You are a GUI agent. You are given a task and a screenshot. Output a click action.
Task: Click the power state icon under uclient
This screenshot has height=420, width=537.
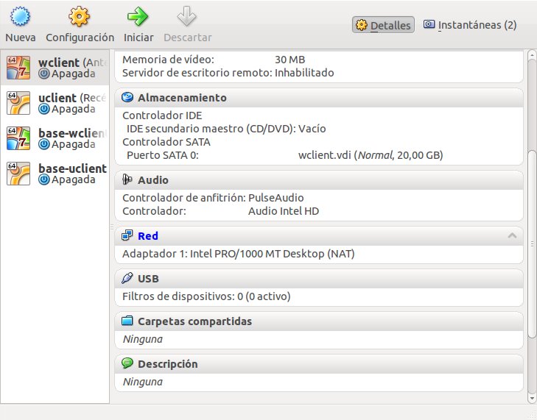click(44, 109)
